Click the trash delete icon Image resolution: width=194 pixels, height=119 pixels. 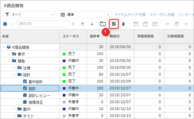tap(123, 24)
